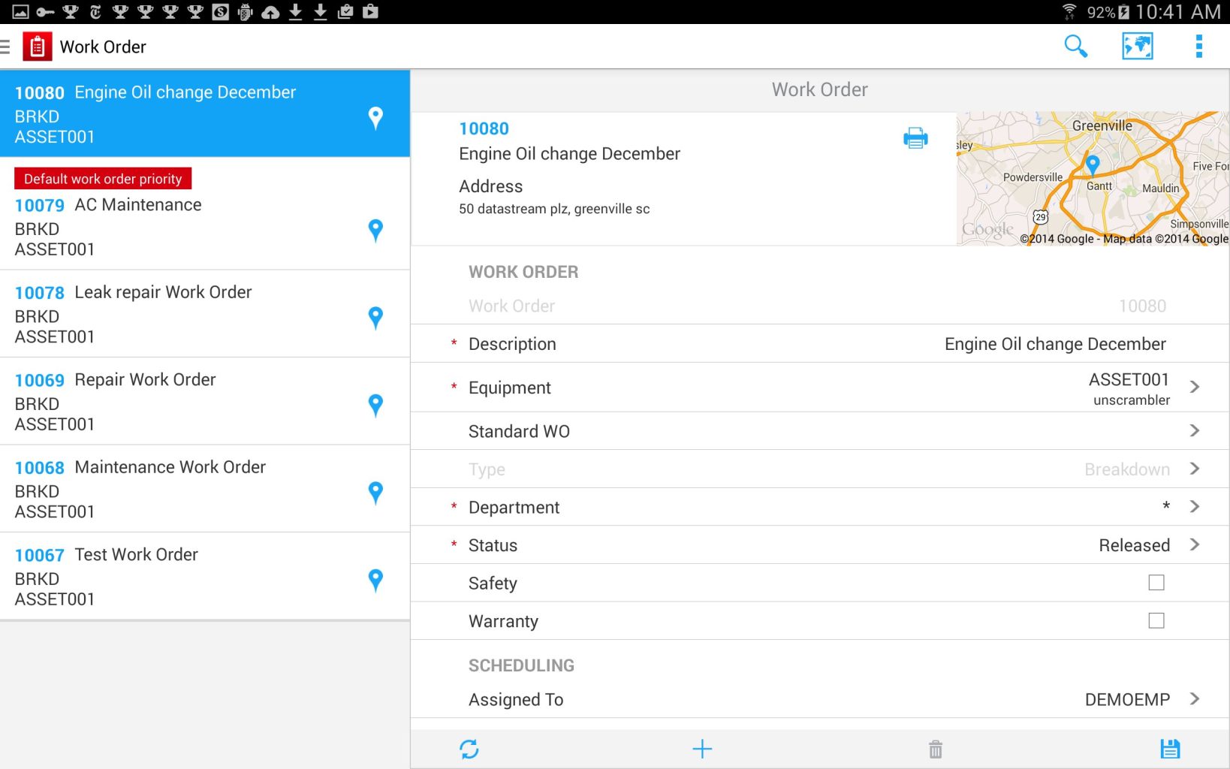This screenshot has height=769, width=1230.
Task: Tap location pin for AC Maintenance
Action: [x=375, y=231]
